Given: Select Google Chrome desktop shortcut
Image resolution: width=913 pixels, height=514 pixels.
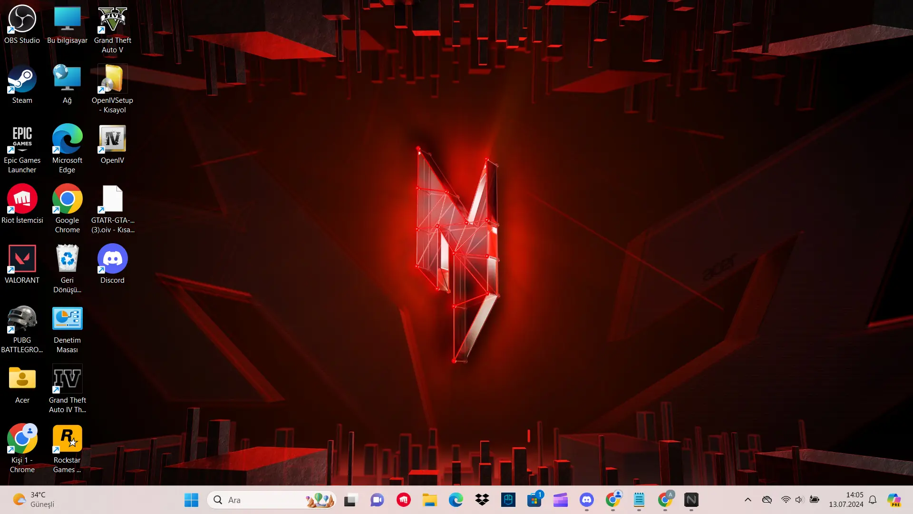Looking at the screenshot, I should coord(67,209).
